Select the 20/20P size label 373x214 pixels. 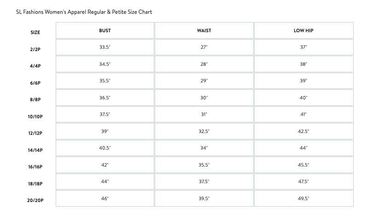[x=35, y=201]
